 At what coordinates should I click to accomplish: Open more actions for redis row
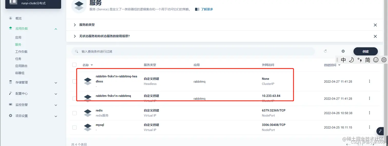[x=370, y=113]
